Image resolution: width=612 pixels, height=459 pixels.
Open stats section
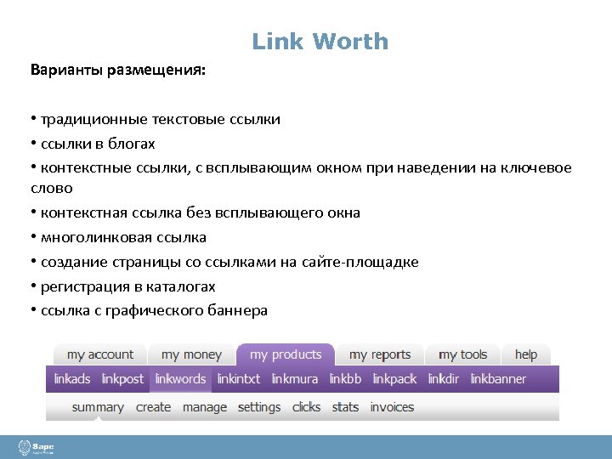[x=345, y=407]
